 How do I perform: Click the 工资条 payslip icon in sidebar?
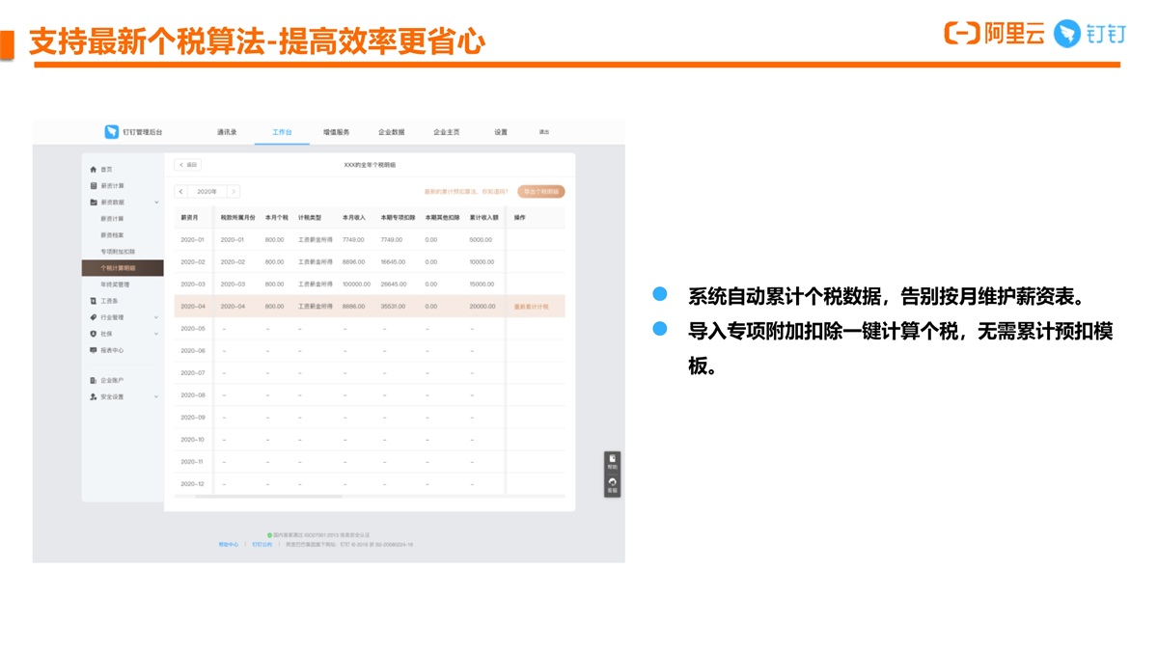click(94, 301)
